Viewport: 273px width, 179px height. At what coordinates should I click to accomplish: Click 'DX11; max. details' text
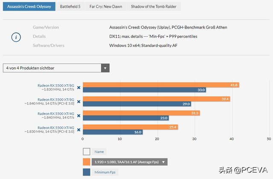pos(126,36)
